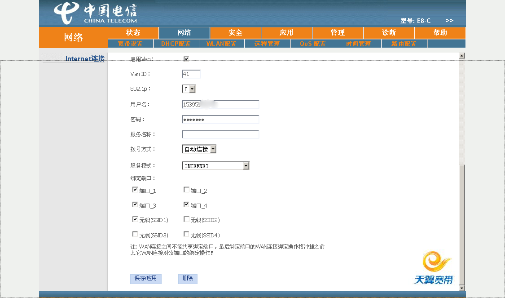505x298 pixels.
Task: Click the scrollbar down arrow
Action: (462, 288)
